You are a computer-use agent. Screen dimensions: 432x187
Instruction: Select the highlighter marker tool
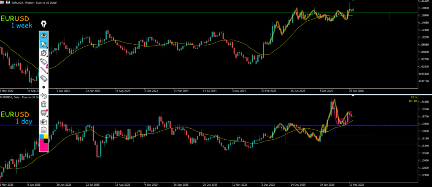[43, 62]
